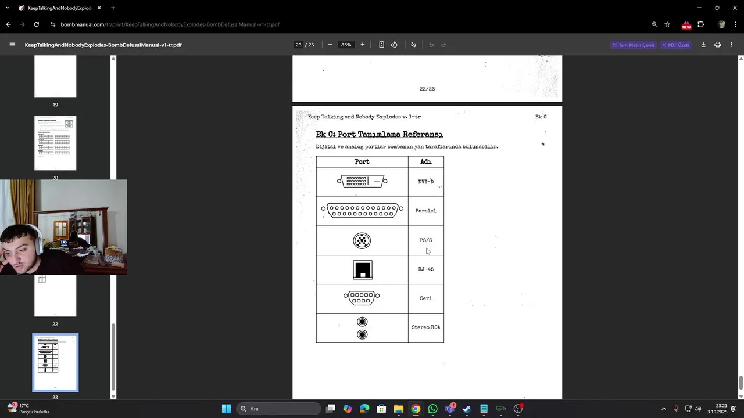Click the fit to page icon
The height and width of the screenshot is (418, 744).
[x=381, y=45]
